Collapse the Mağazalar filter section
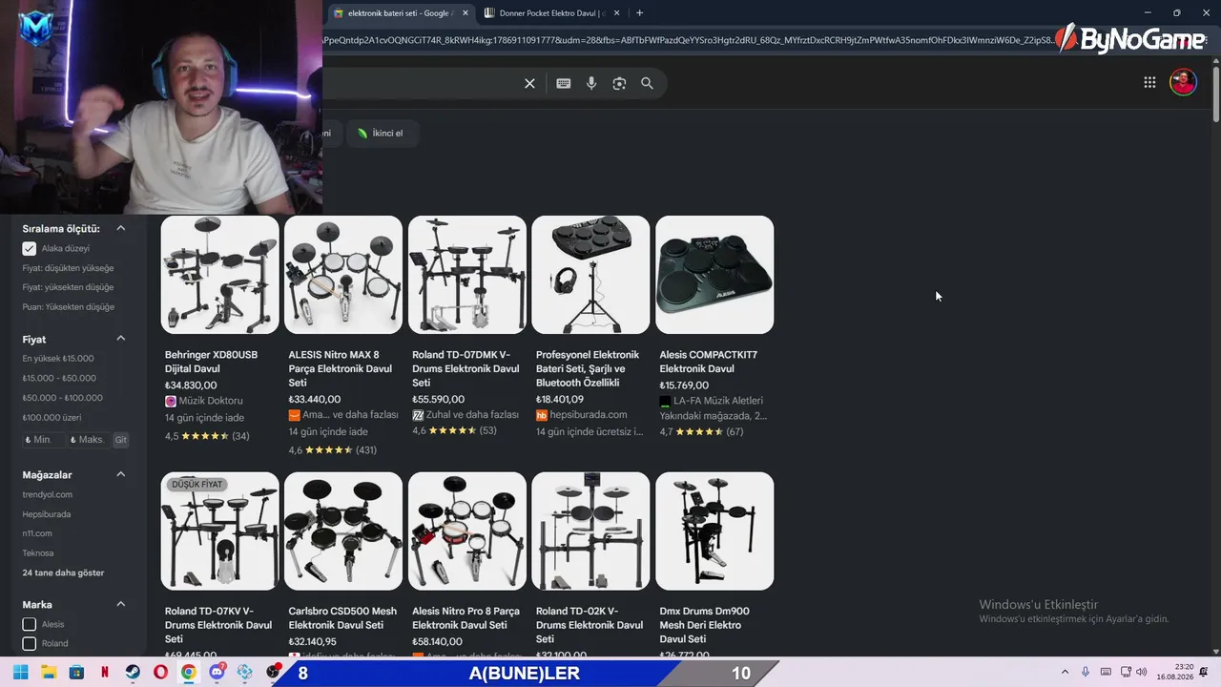1221x687 pixels. pyautogui.click(x=121, y=474)
